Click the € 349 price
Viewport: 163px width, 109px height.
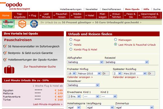pos(59,90)
